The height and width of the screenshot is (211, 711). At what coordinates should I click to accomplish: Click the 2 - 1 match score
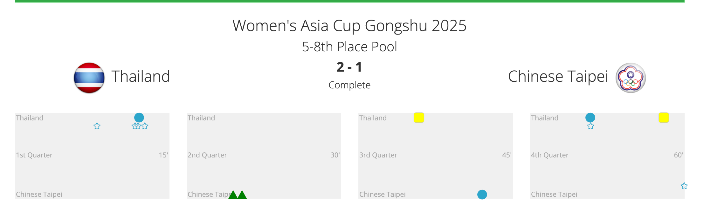pos(349,67)
